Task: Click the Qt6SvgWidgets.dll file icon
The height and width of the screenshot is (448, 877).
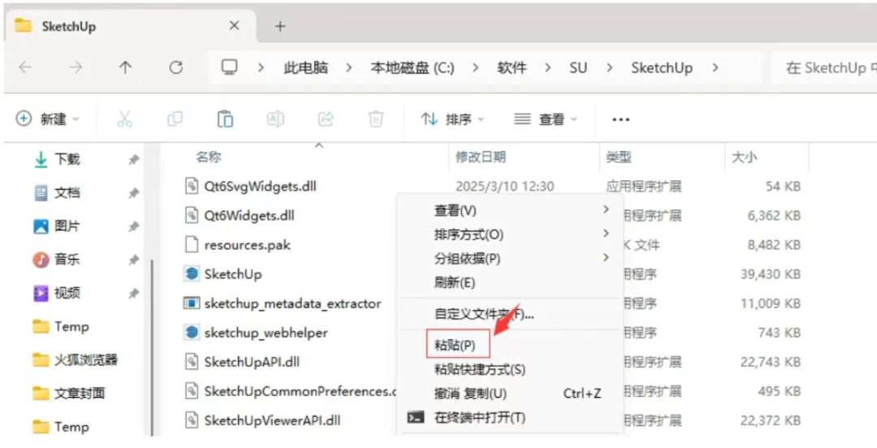Action: pos(192,186)
